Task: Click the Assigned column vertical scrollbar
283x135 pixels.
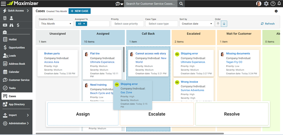Action: click(x=124, y=60)
